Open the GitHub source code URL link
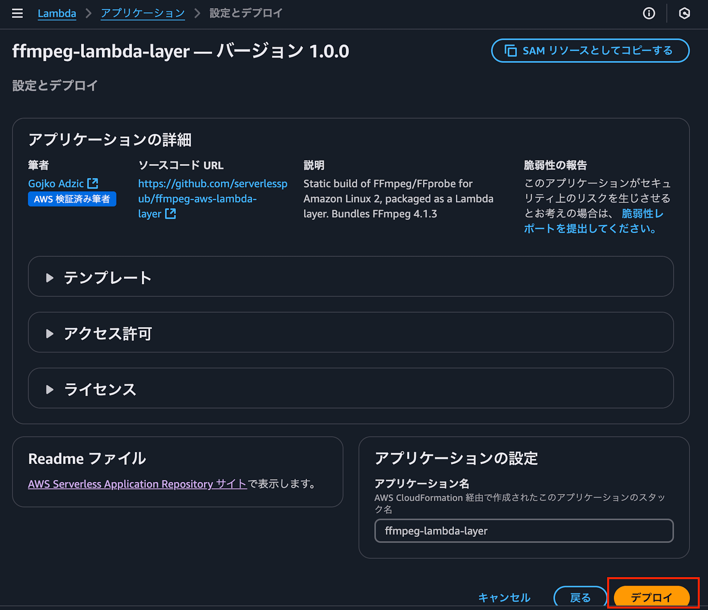This screenshot has height=610, width=708. (x=213, y=199)
